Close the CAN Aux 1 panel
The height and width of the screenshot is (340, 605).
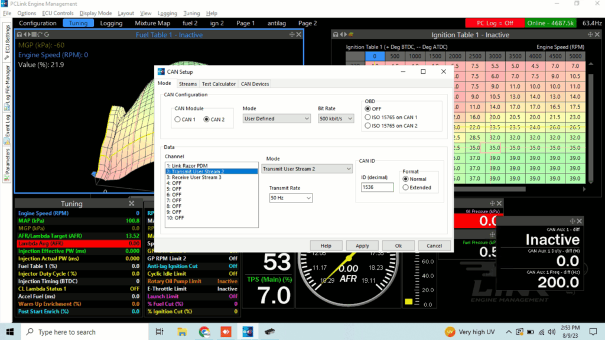tap(579, 221)
